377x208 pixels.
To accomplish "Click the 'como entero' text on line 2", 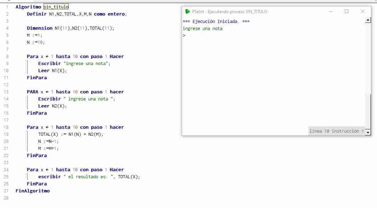I will pos(109,14).
